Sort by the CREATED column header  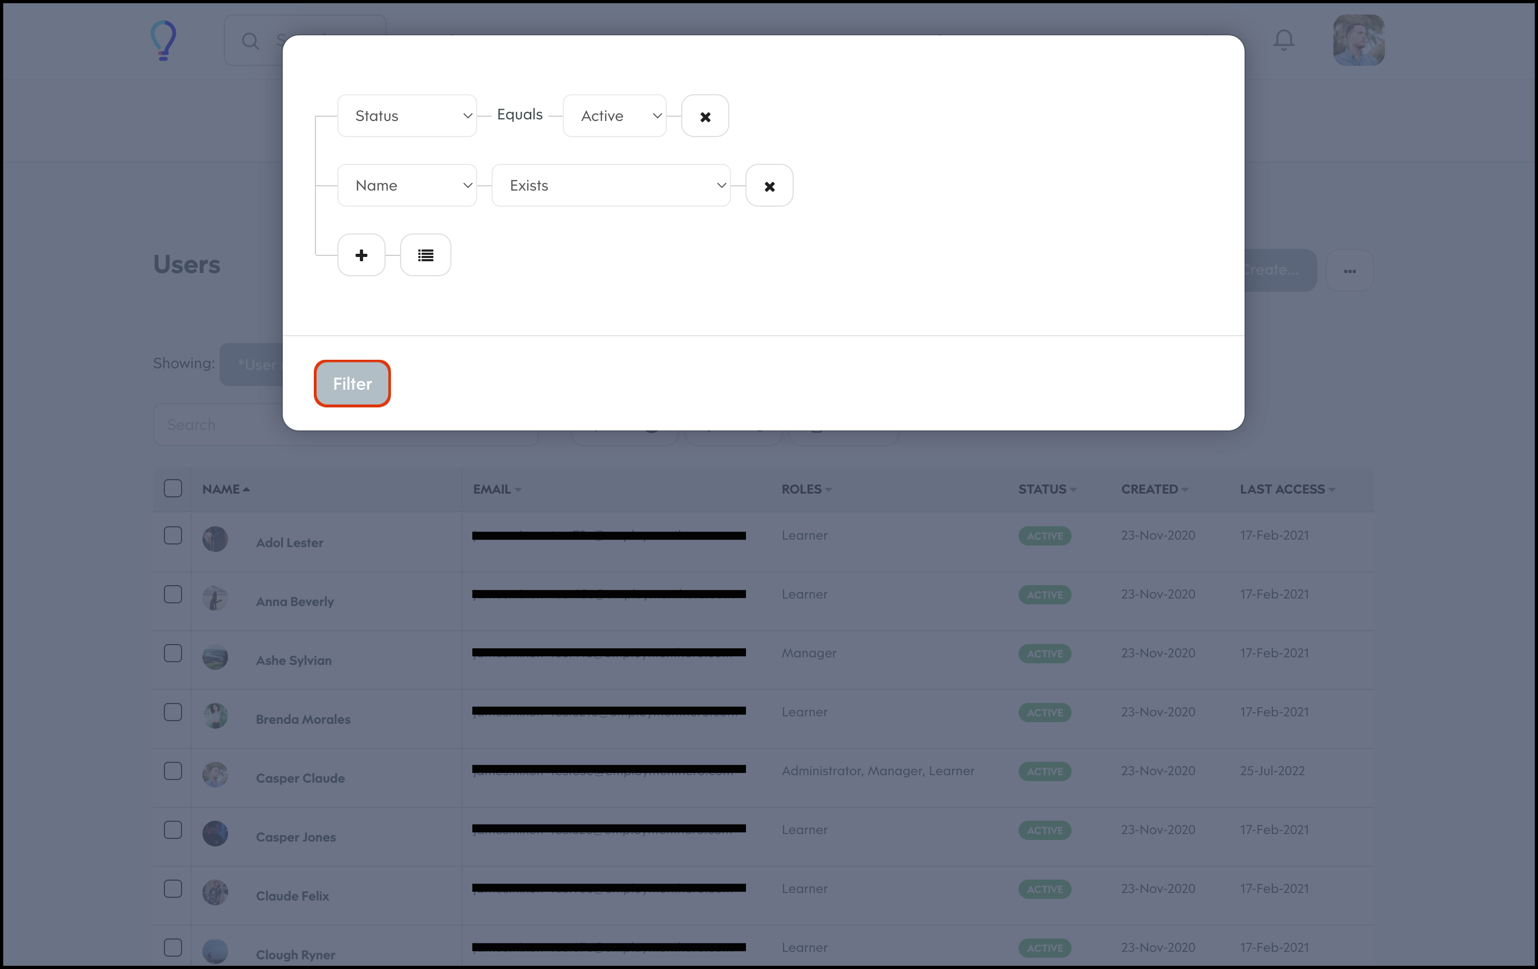1155,490
